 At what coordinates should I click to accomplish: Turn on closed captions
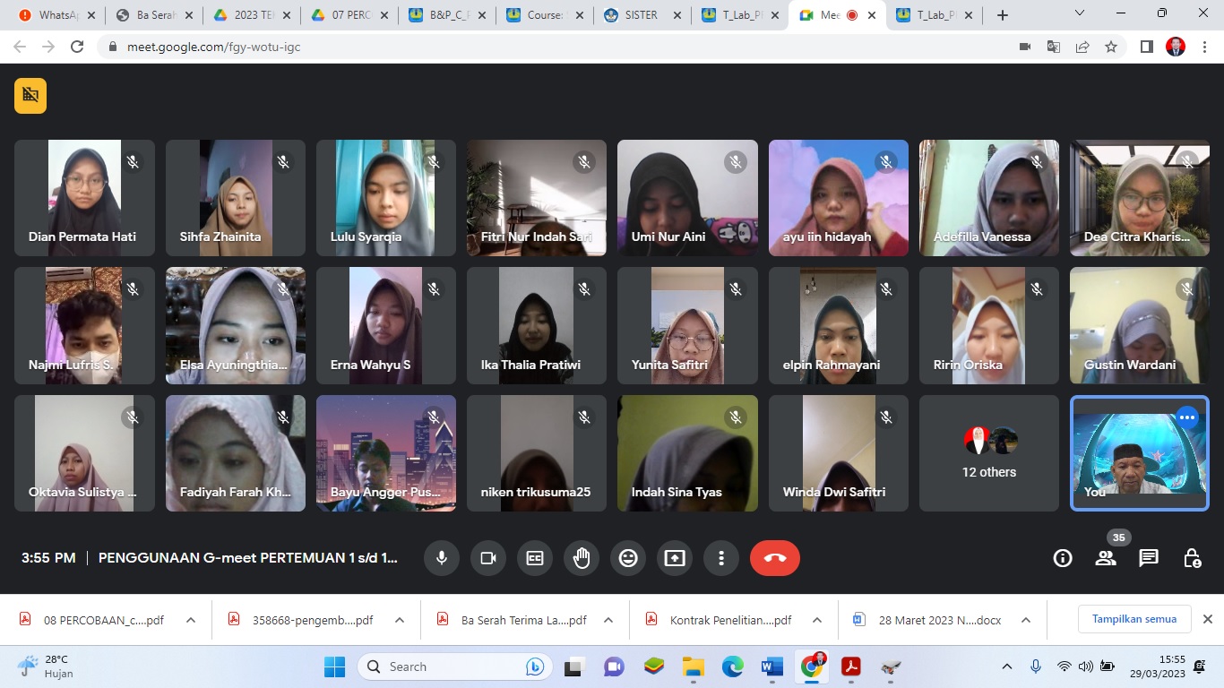pos(535,558)
